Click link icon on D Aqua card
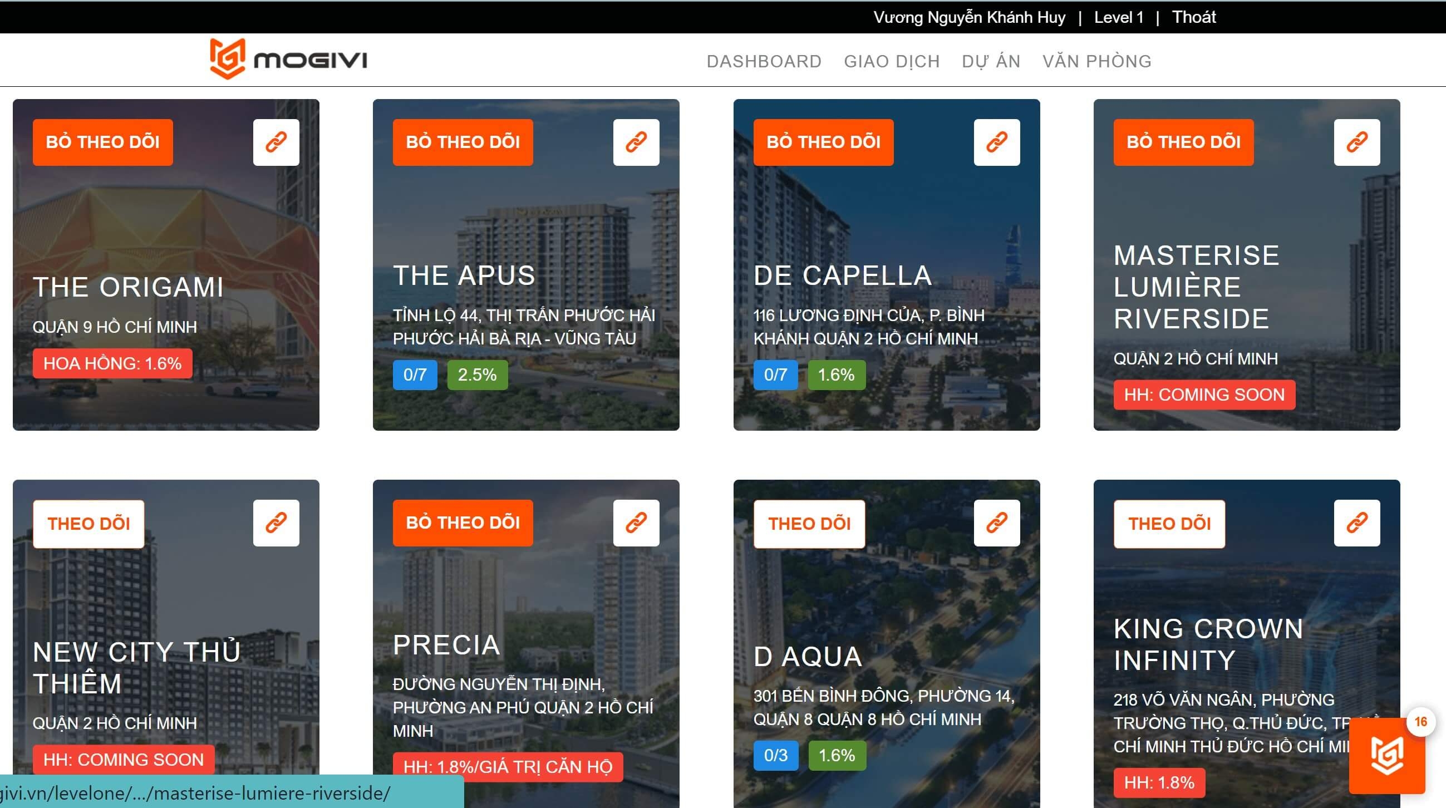Screen dimensions: 1446x808 click(996, 523)
